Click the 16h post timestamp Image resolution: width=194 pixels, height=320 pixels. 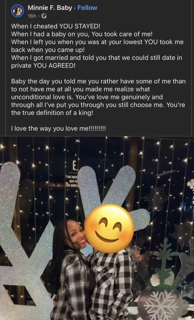pyautogui.click(x=32, y=16)
